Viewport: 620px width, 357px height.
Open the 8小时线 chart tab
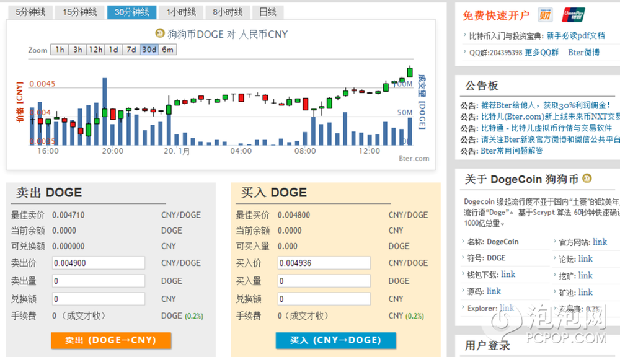(228, 12)
